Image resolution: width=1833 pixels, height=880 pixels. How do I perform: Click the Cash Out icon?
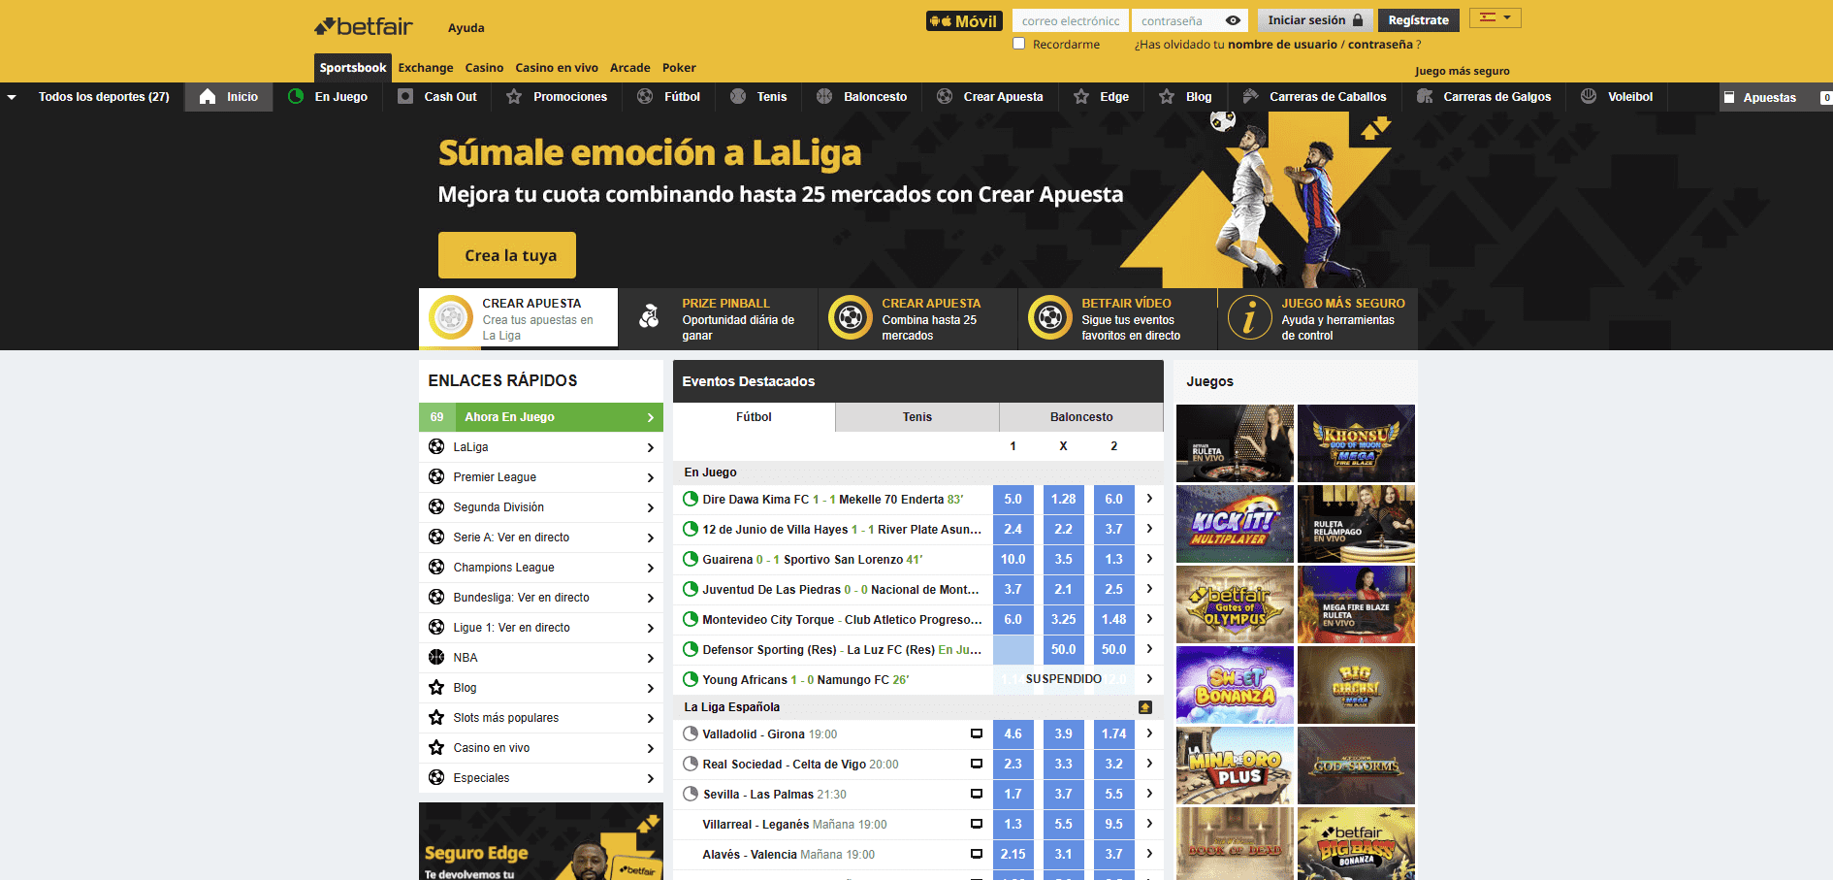click(405, 96)
